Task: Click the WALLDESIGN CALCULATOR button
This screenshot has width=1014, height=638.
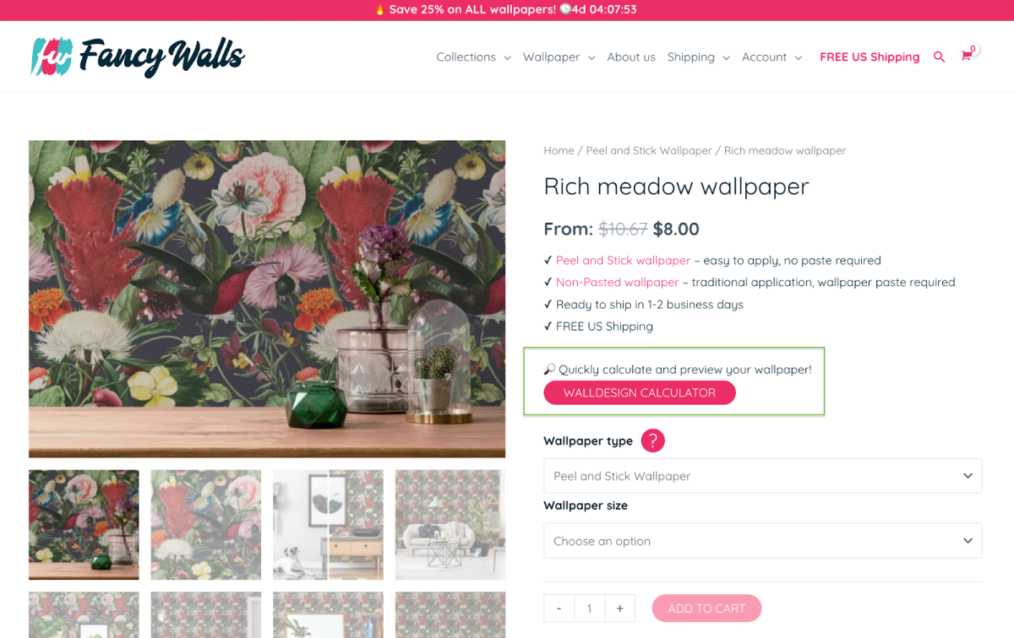Action: click(x=640, y=392)
